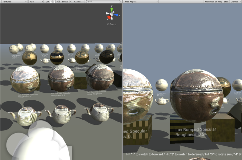Select the sphere above Scene label Roughness: 0.5
The width and height of the screenshot is (242, 160).
[61, 78]
